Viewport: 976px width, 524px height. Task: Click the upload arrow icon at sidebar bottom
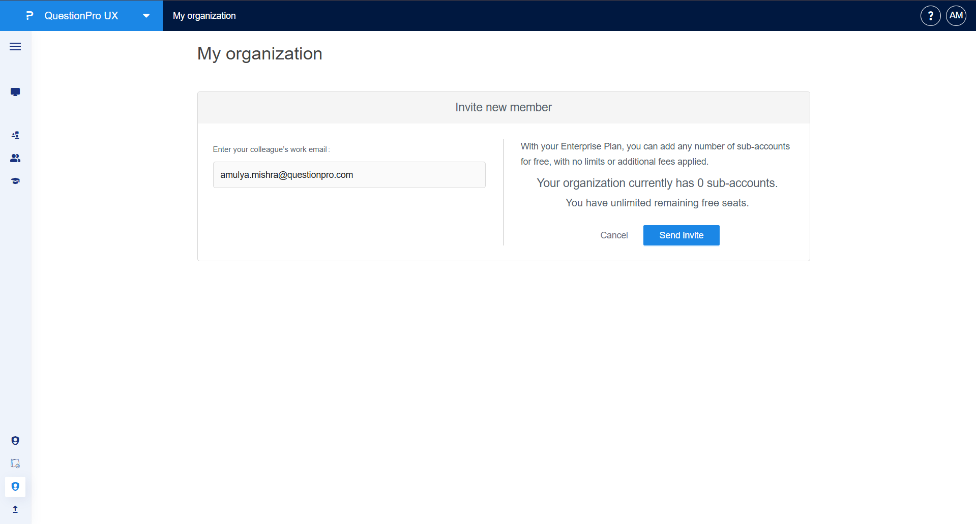(x=15, y=509)
